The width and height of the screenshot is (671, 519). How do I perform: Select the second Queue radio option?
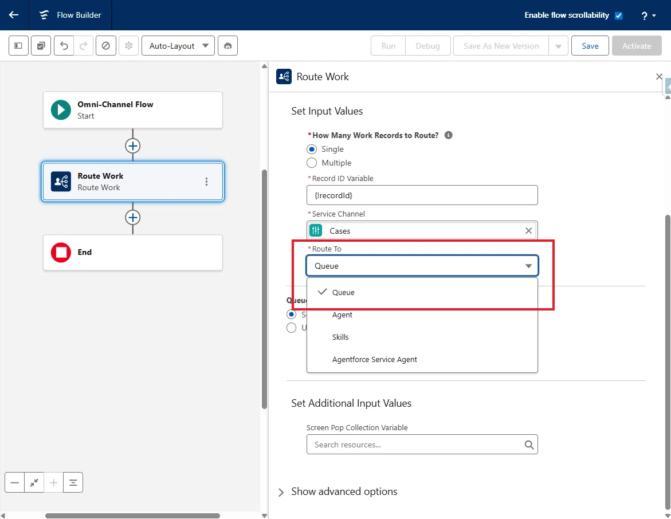(292, 328)
